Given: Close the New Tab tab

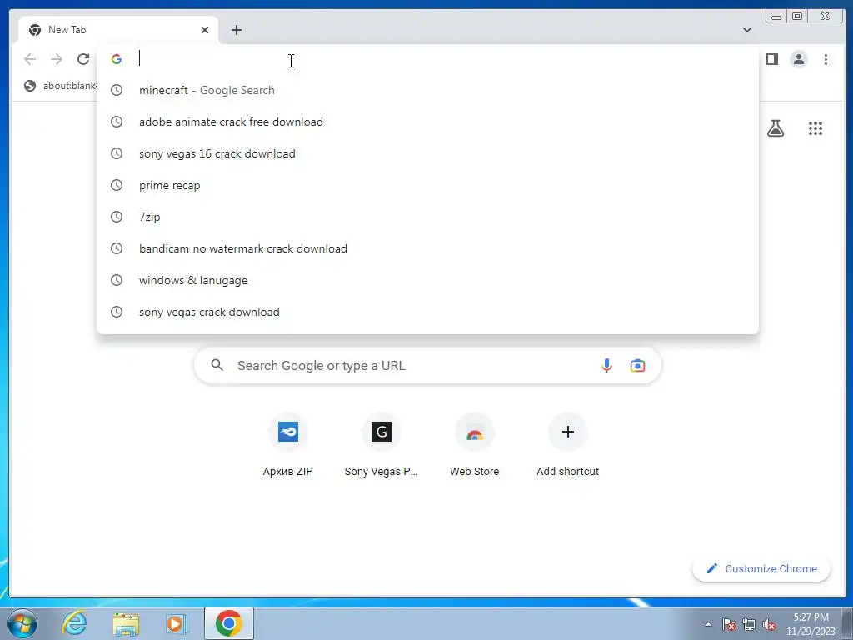Looking at the screenshot, I should 205,30.
